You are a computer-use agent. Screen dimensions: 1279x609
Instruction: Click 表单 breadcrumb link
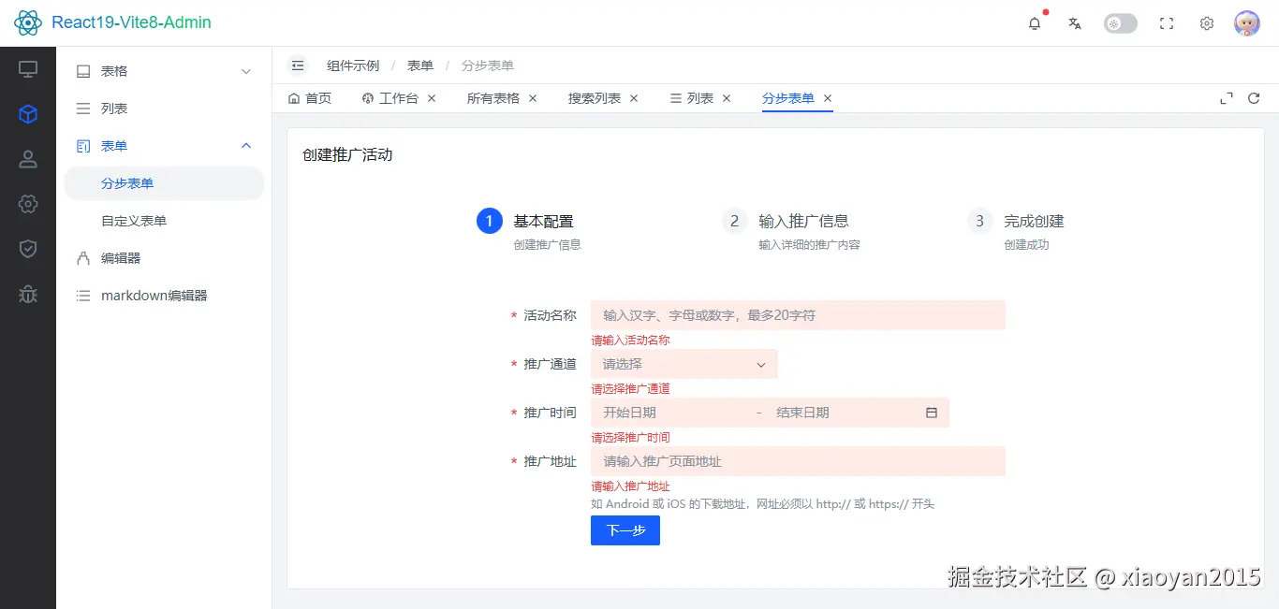pos(420,65)
